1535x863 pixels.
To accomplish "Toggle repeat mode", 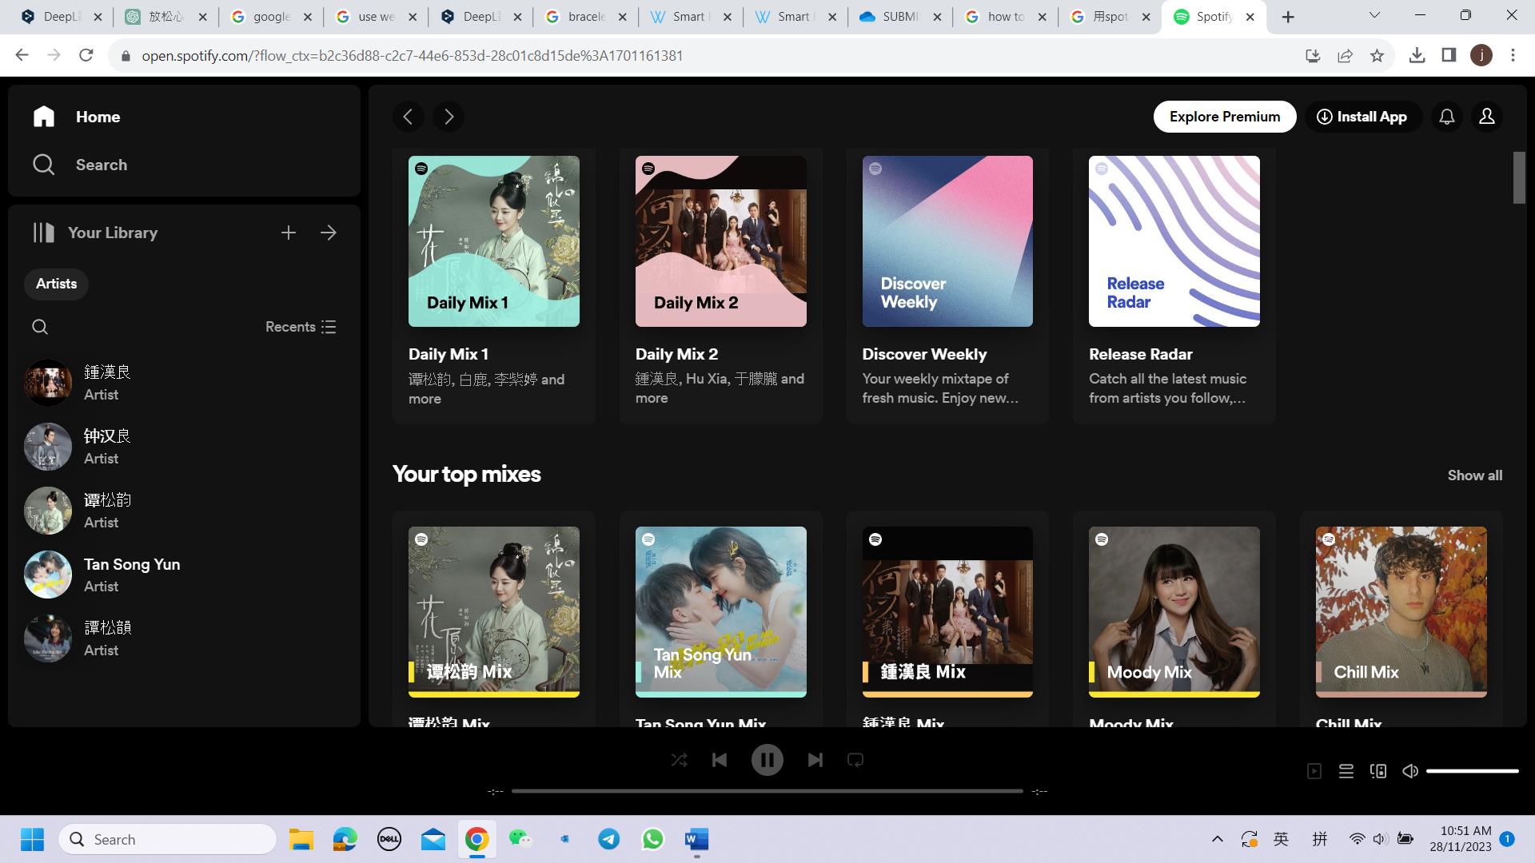I will (x=855, y=760).
